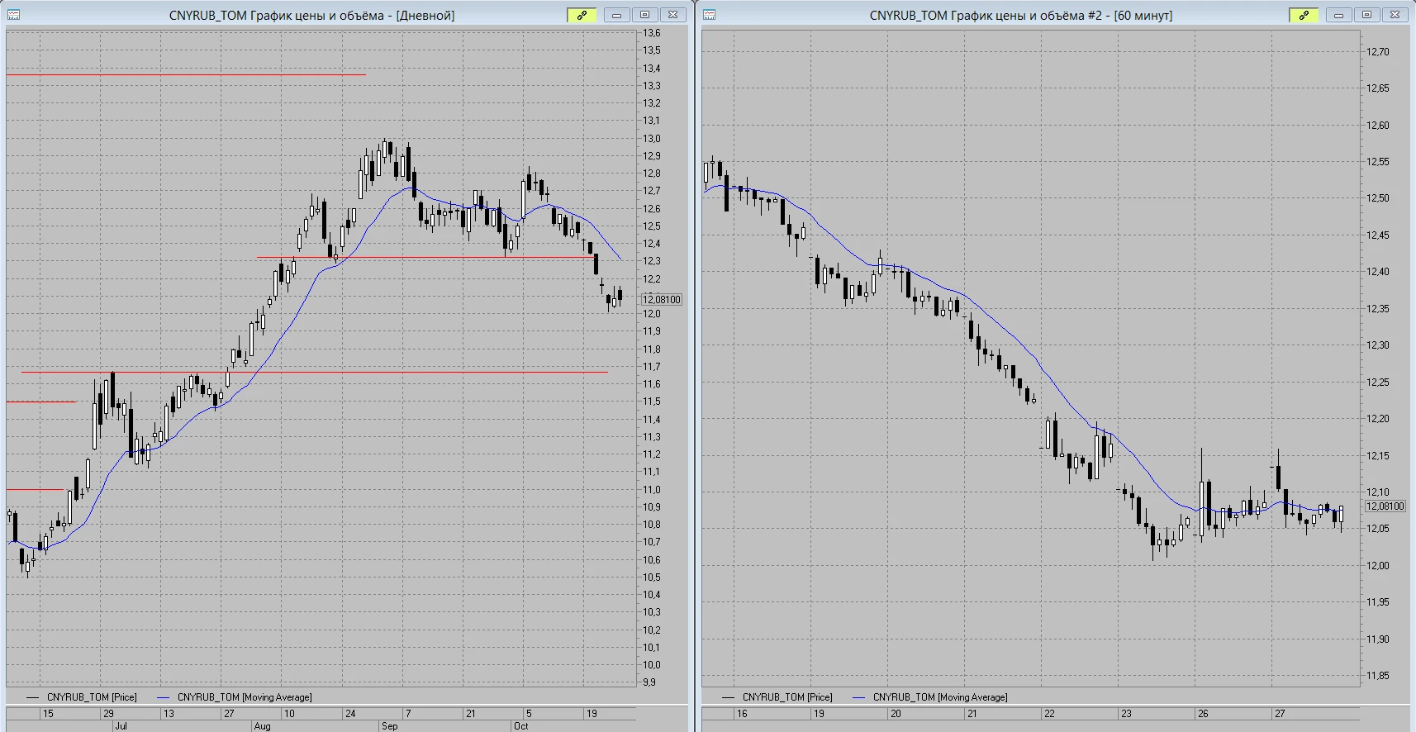Minimize the daily (Дневной) chart window

(x=617, y=15)
